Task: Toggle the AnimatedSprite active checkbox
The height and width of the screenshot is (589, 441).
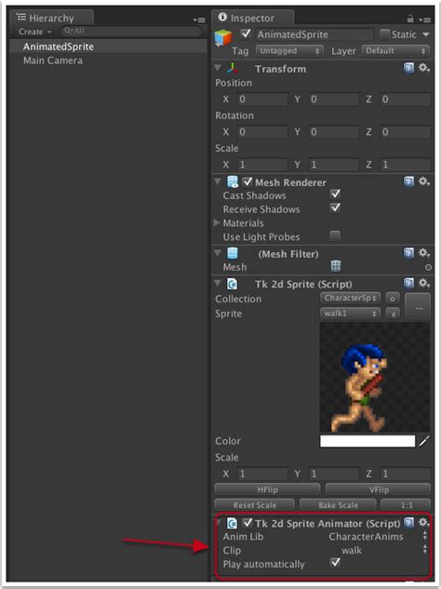Action: (x=246, y=33)
